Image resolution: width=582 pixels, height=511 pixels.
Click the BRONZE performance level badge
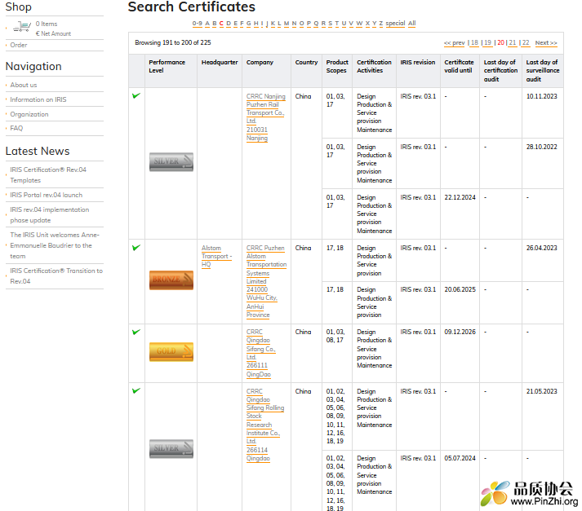tap(171, 280)
